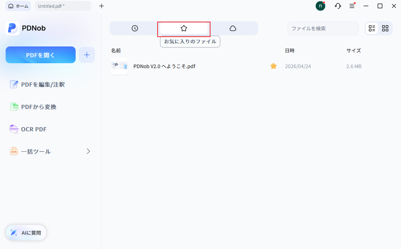This screenshot has height=249, width=401.
Task: Open the PDNob V2.0 へようこそ.pdf thumbnail
Action: click(119, 66)
